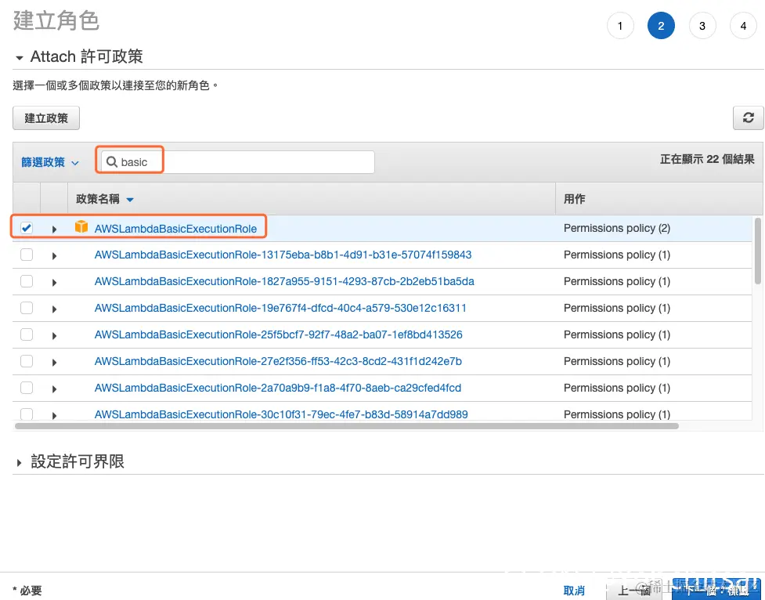Click the 用作 column header

pyautogui.click(x=574, y=199)
